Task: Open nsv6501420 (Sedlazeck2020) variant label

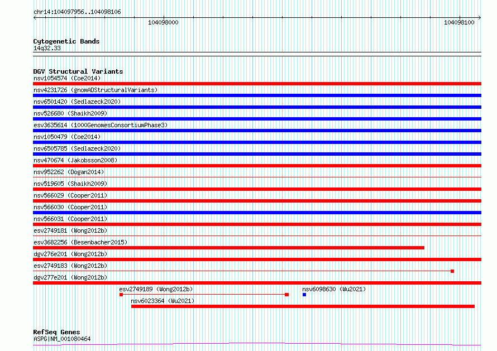Action: [x=77, y=102]
